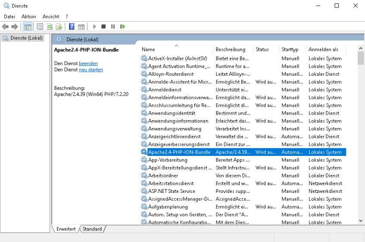Open Properties via the toolbar icon

point(40,27)
